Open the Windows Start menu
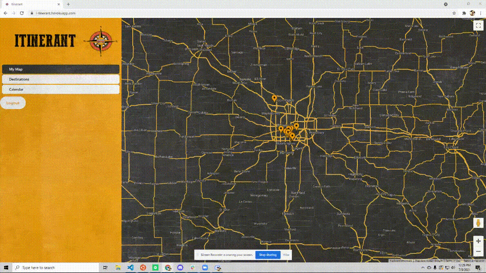The height and width of the screenshot is (273, 486). point(6,267)
